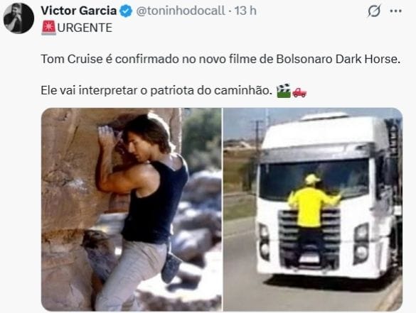Open the Victor Garcia display name link
The image size is (416, 313).
pos(79,11)
